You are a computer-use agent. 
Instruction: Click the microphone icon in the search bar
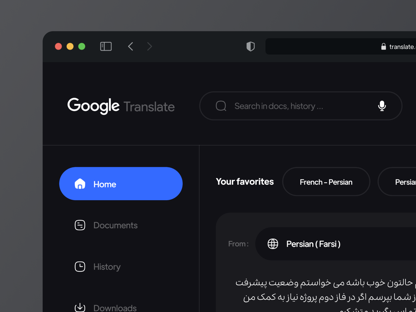coord(382,106)
